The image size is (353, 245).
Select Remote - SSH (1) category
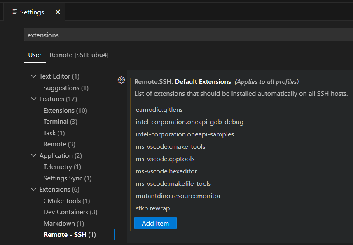point(69,235)
